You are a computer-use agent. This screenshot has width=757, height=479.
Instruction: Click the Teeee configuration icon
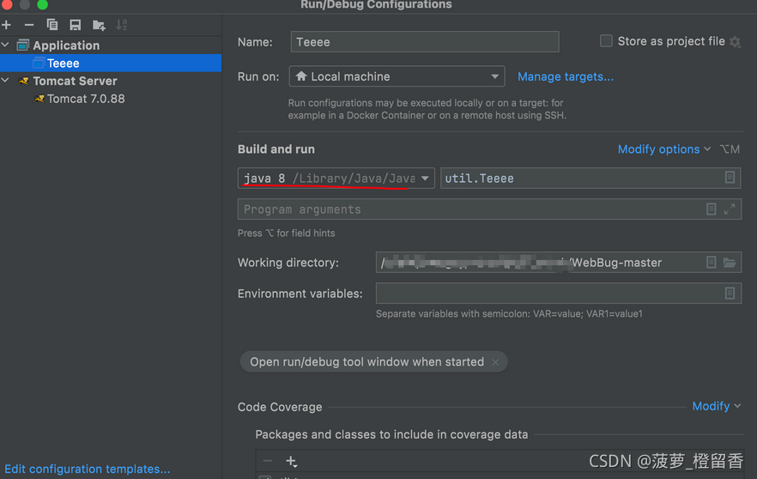[39, 64]
